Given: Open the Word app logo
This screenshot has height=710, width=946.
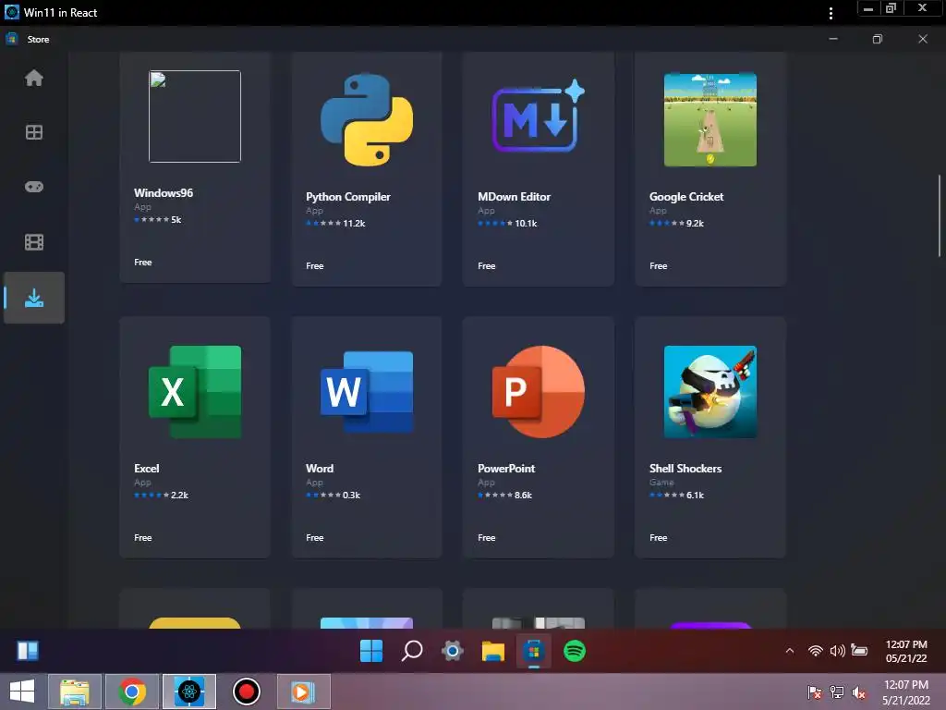Looking at the screenshot, I should click(x=367, y=392).
